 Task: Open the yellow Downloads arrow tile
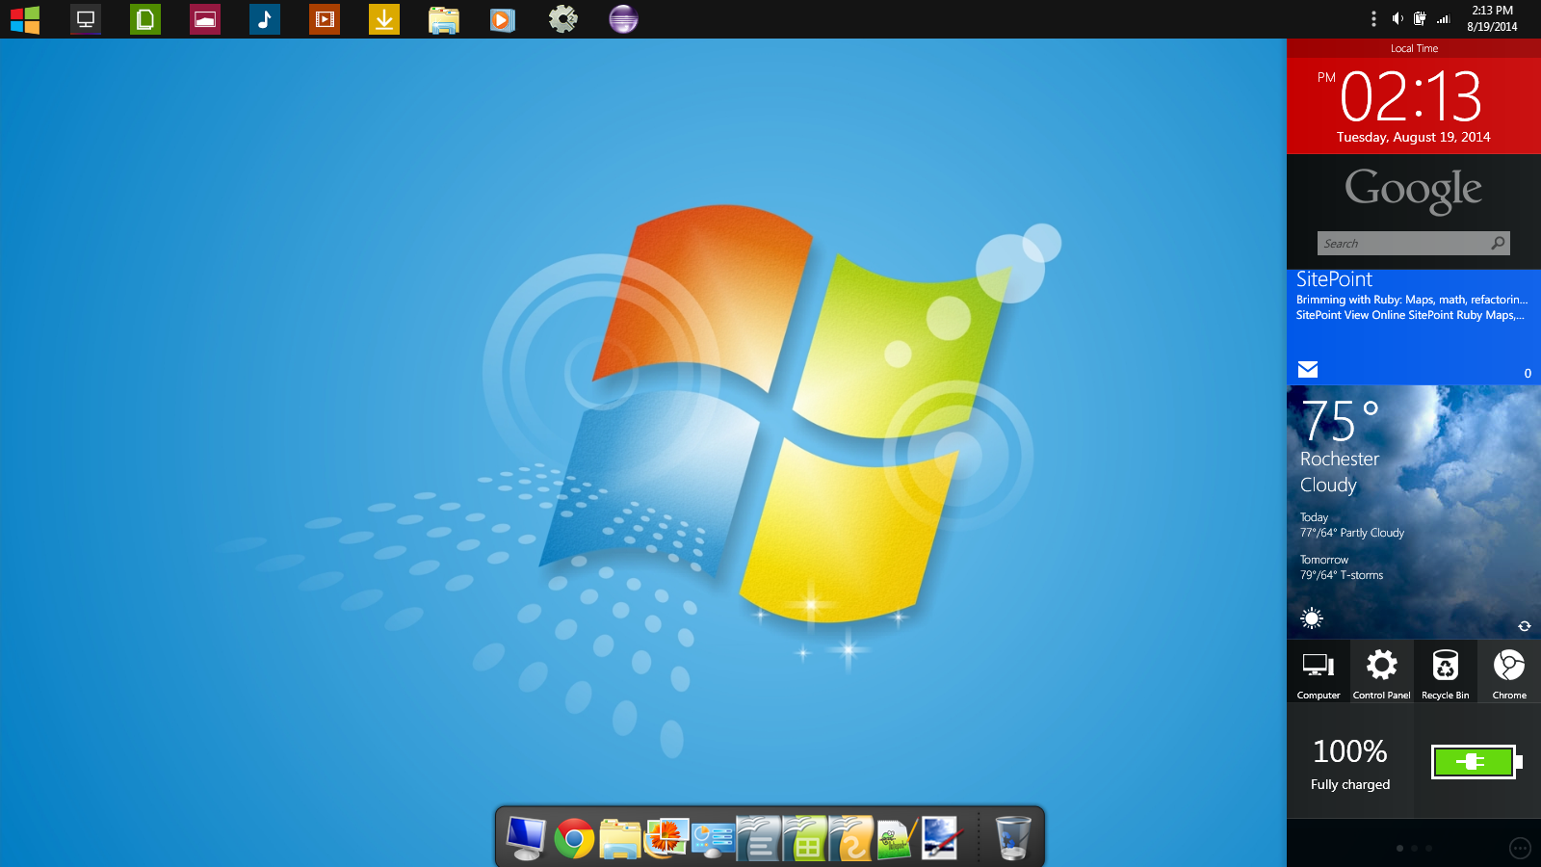[384, 19]
